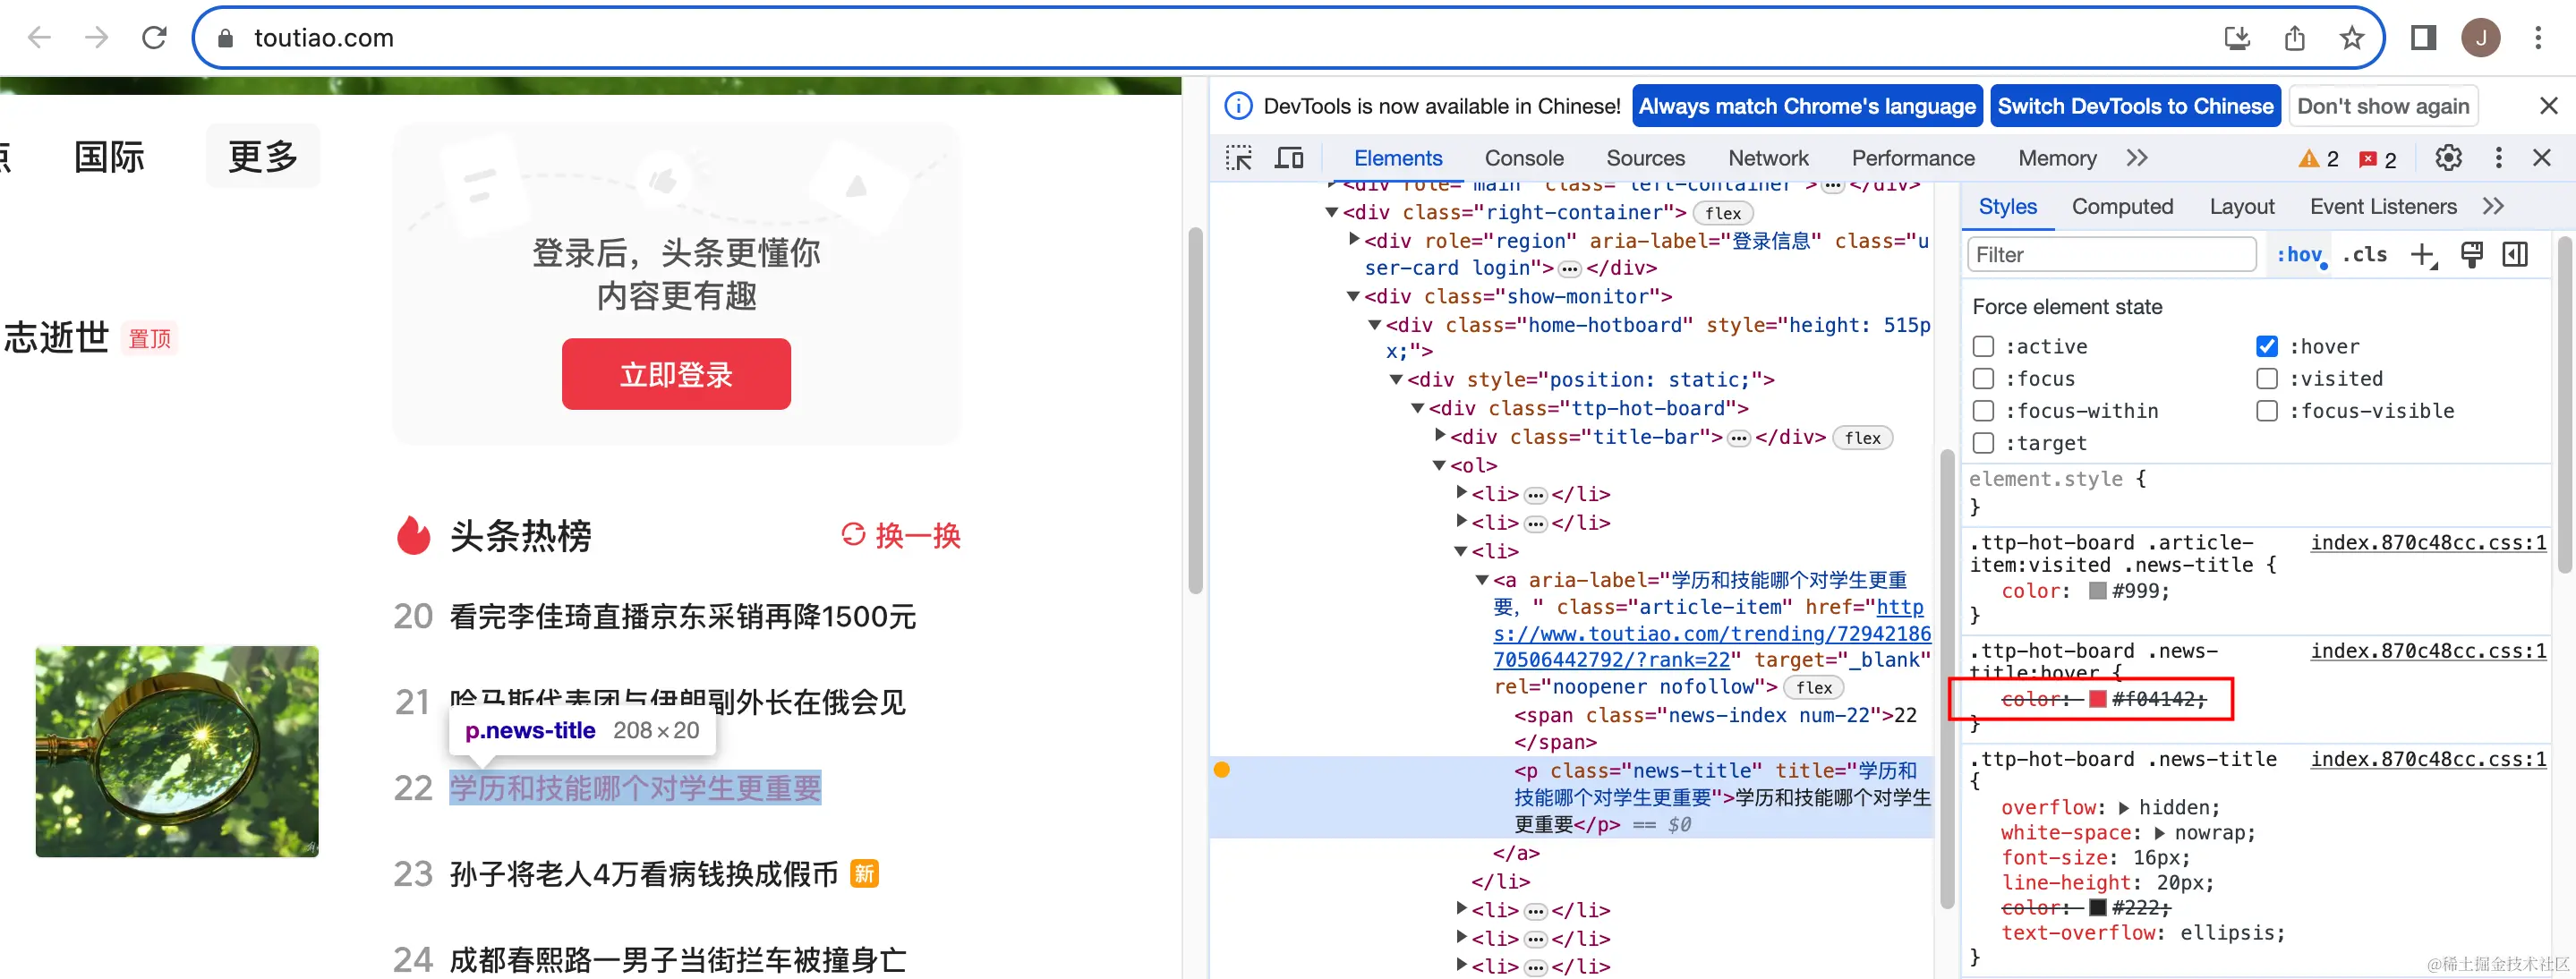Activate the inspect element picker icon
This screenshot has height=979, width=2576.
pos(1238,158)
